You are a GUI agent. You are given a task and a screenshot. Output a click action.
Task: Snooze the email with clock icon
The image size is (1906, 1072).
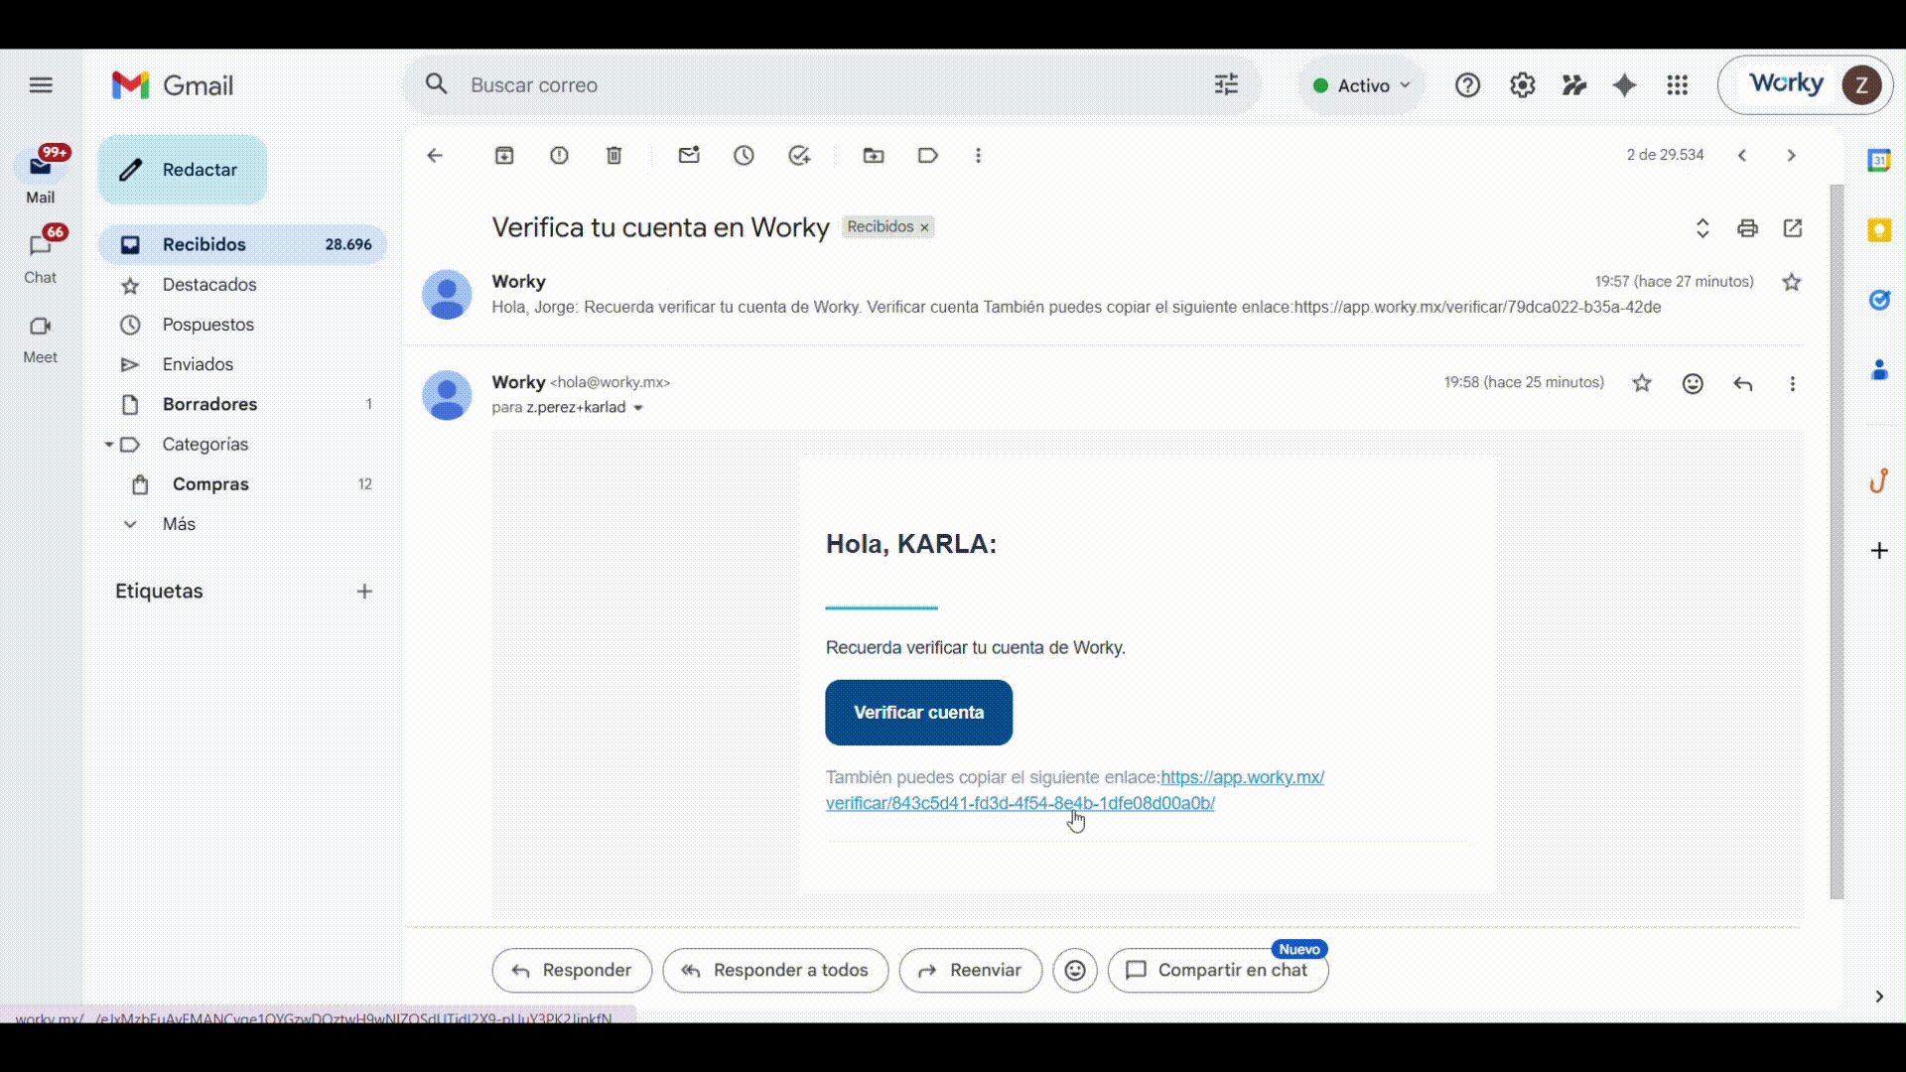pyautogui.click(x=745, y=156)
